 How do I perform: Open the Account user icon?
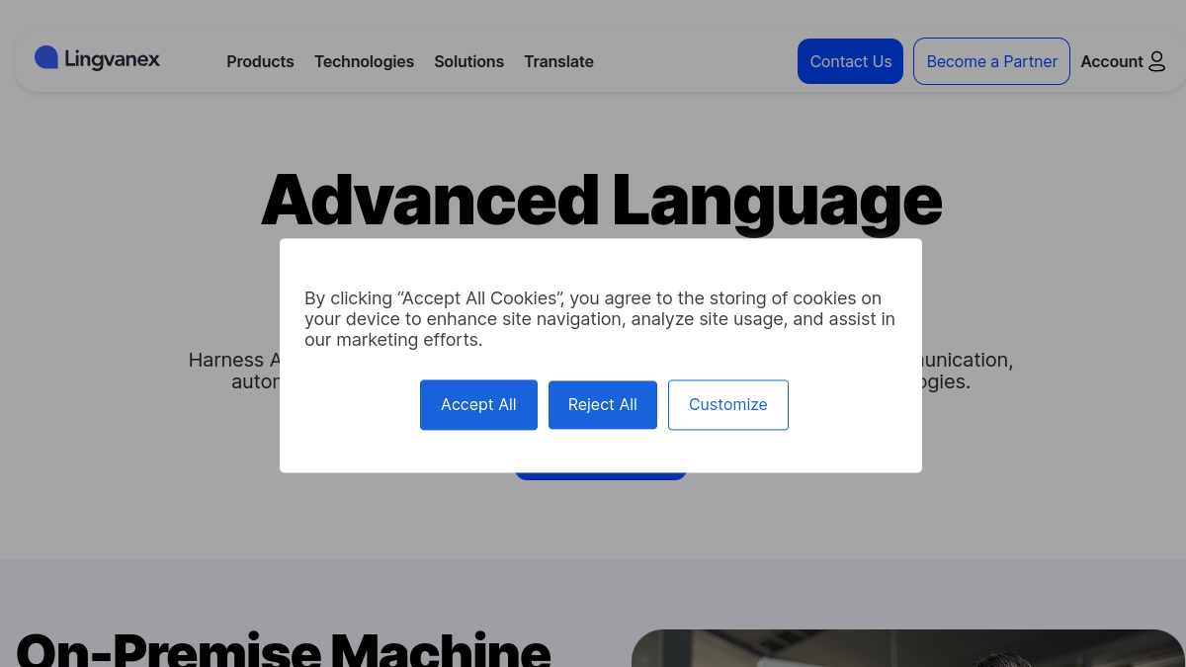(1157, 61)
